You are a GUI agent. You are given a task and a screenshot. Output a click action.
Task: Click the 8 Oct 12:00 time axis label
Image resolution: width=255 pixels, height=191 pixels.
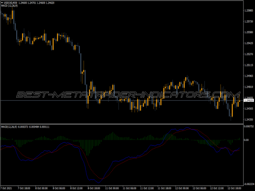(x=76, y=188)
